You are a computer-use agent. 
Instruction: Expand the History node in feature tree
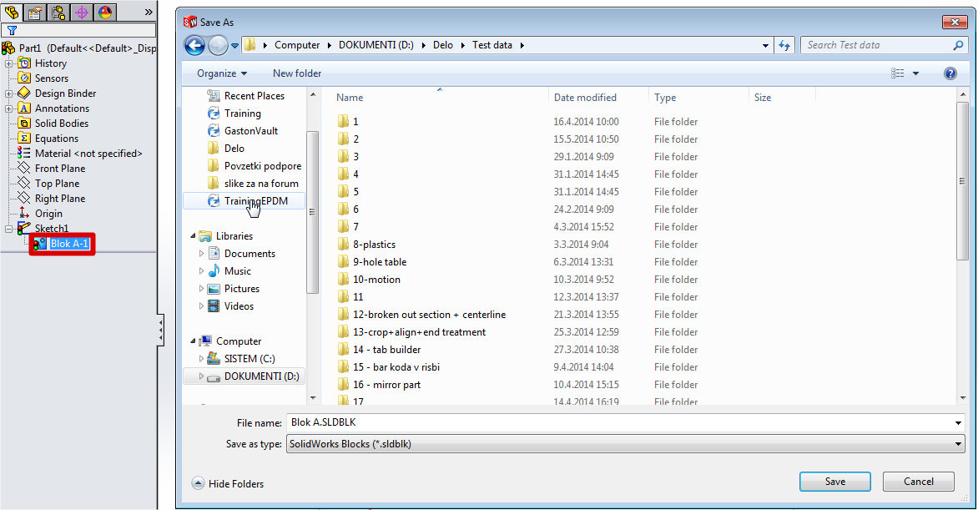9,63
